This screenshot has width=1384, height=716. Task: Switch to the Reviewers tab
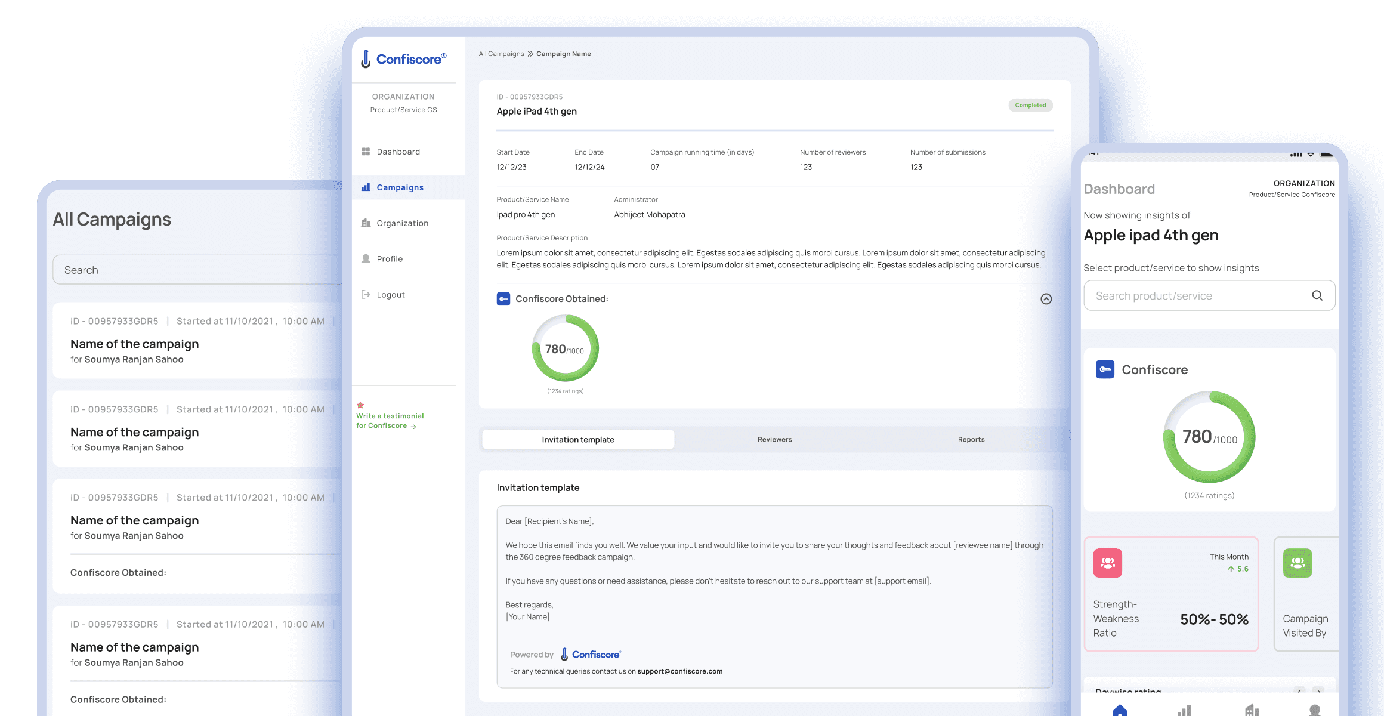pos(774,440)
